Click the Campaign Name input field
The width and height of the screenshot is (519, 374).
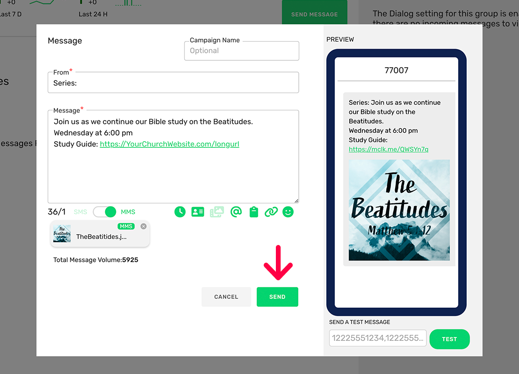click(241, 50)
